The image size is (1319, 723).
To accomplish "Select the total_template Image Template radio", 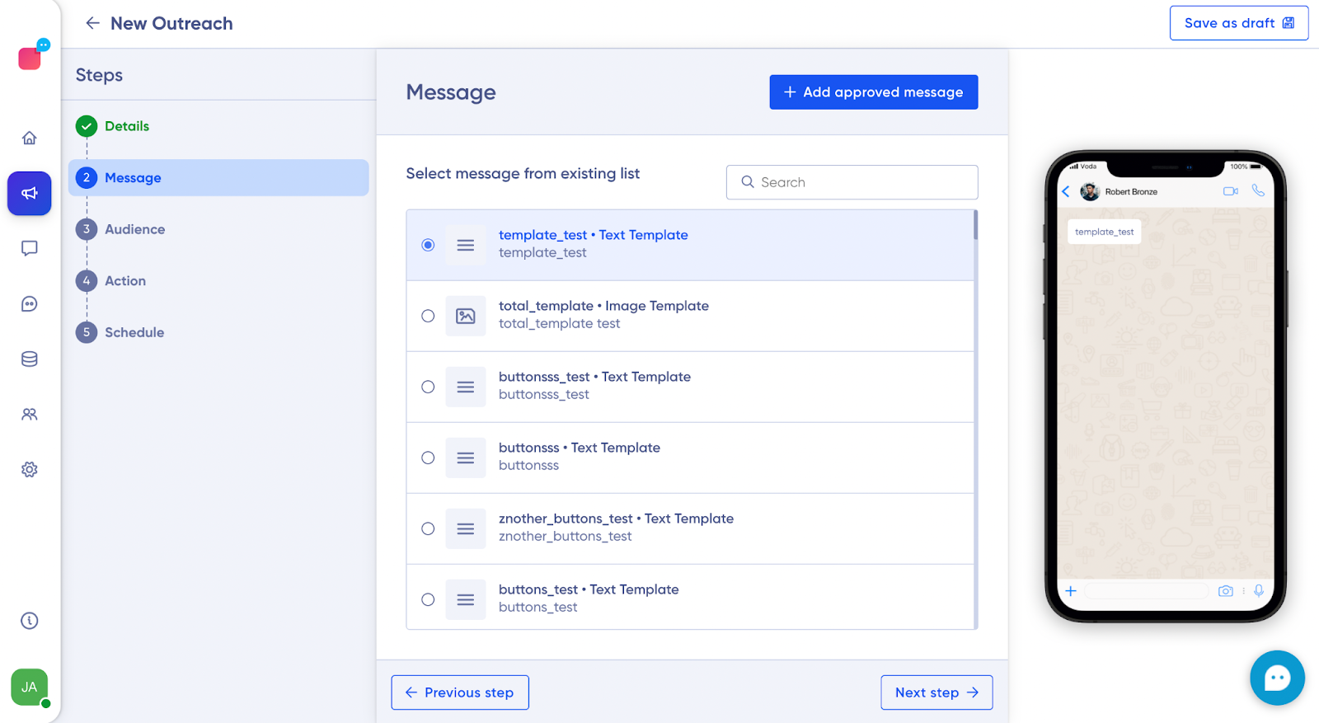I will (x=428, y=316).
